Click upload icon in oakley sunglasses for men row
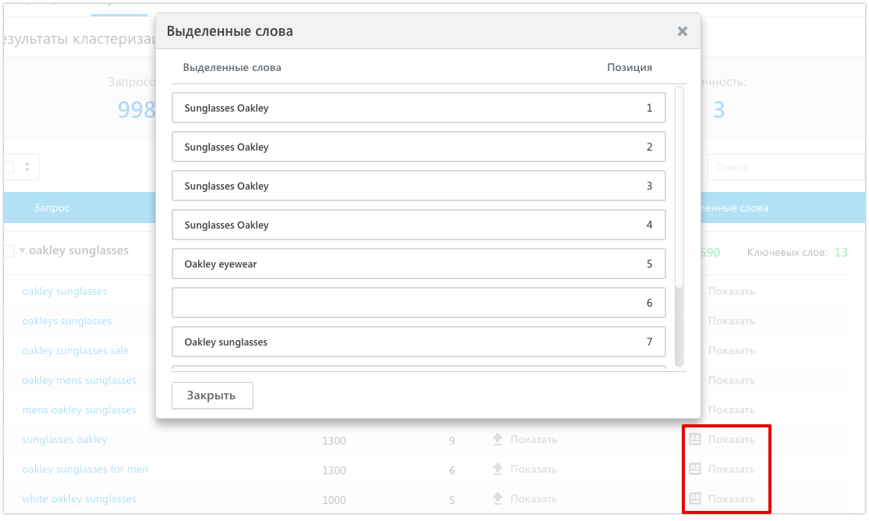This screenshot has width=869, height=521. click(498, 470)
